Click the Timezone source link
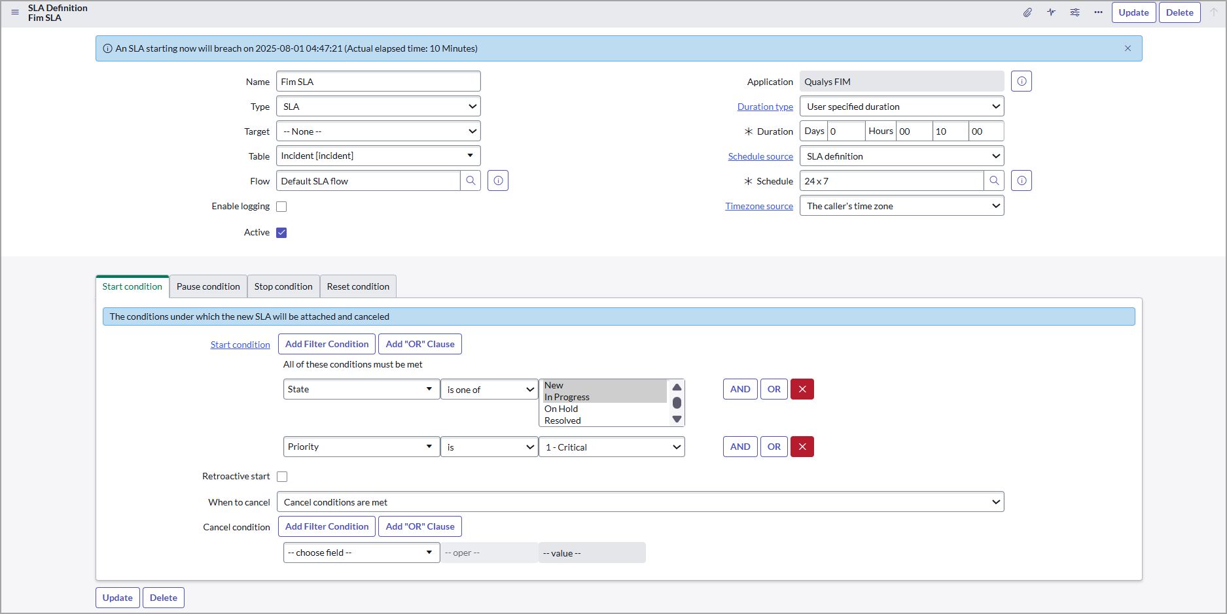1227x614 pixels. click(758, 206)
